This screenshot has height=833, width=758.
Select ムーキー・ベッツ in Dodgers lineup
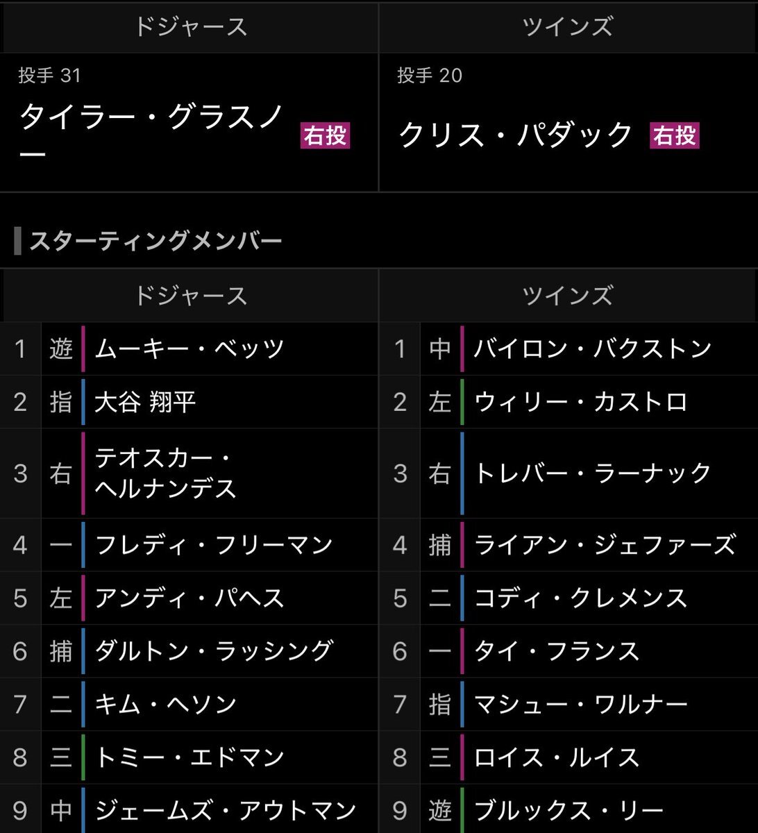click(189, 348)
